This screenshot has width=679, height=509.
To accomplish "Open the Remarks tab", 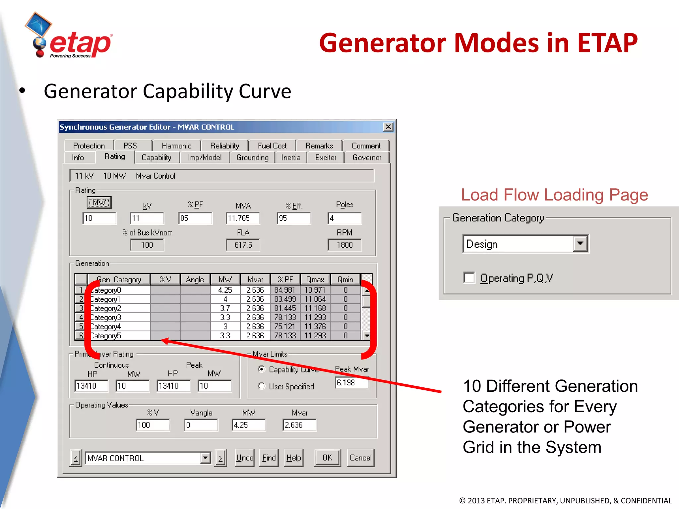I will coord(319,146).
